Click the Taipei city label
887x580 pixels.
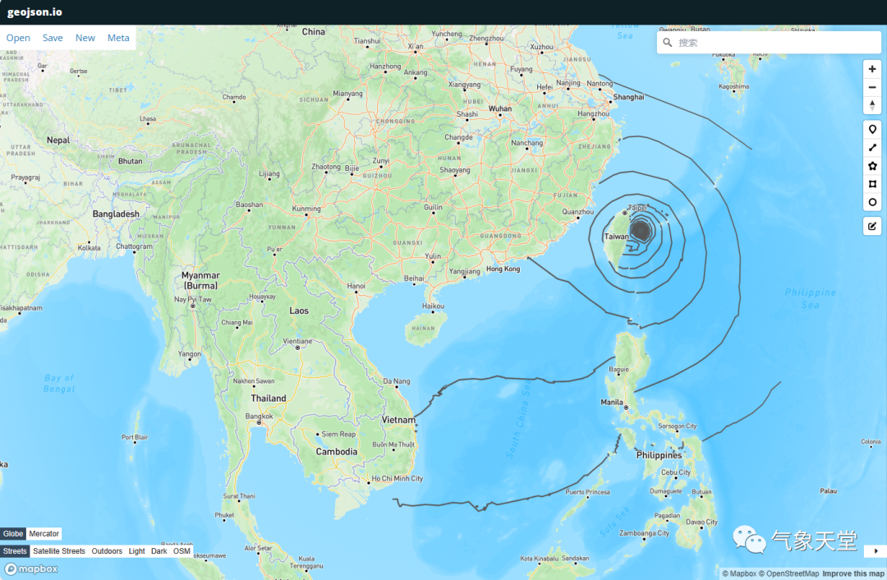click(x=637, y=208)
